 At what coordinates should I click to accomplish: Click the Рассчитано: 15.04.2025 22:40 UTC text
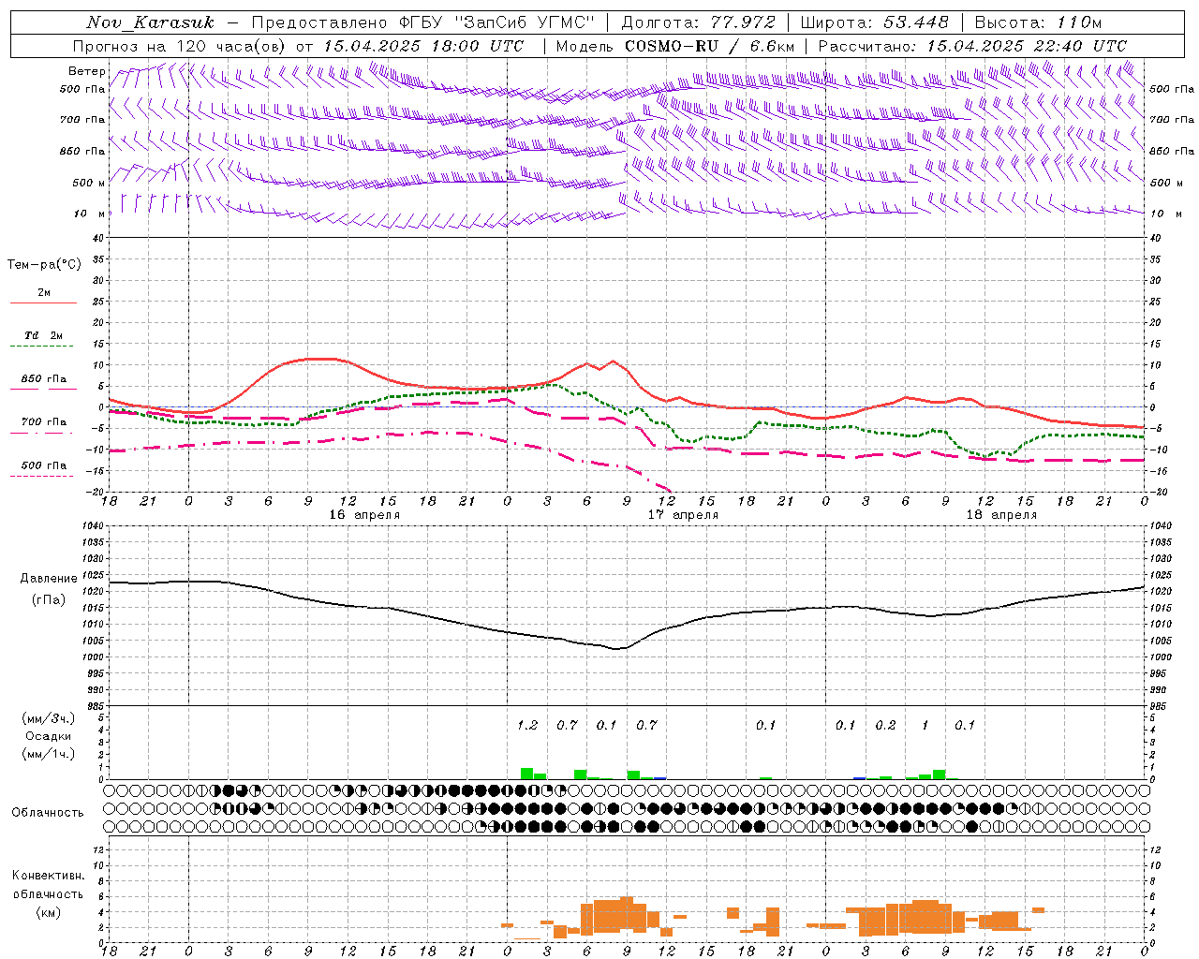click(x=972, y=46)
